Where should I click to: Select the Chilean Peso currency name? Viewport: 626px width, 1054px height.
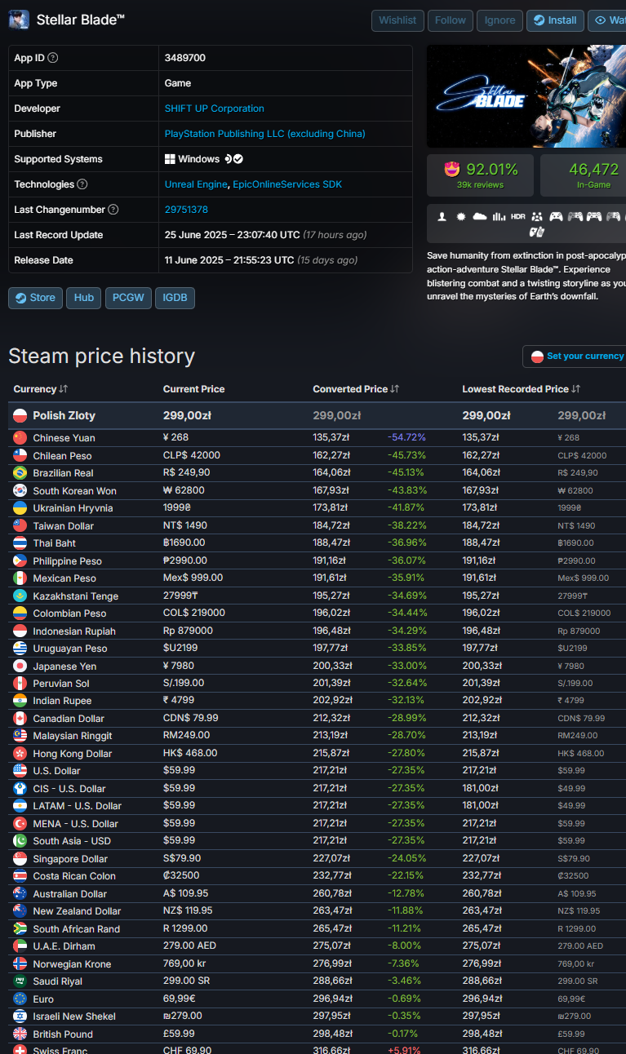click(x=62, y=456)
